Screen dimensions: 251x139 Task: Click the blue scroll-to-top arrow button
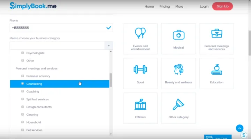(x=239, y=128)
